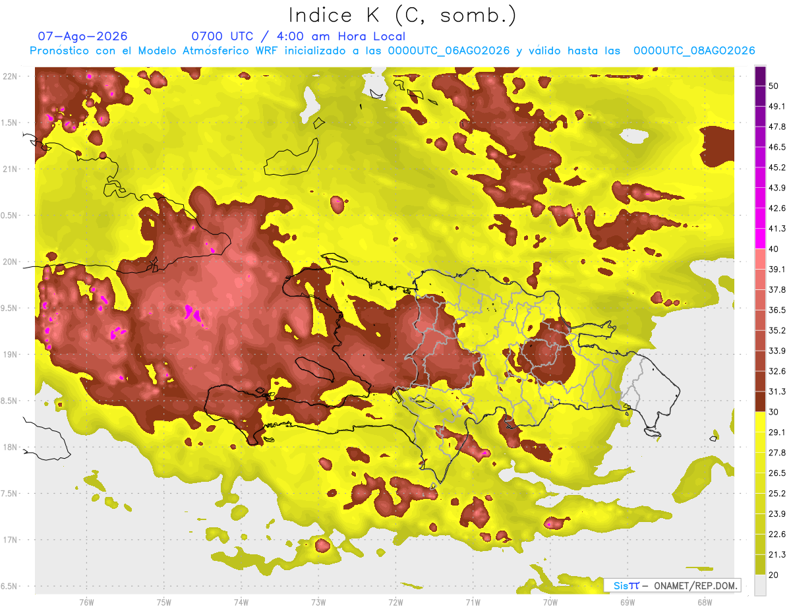The height and width of the screenshot is (611, 791).
Task: Click the legend value '22.6'
Action: pos(777,534)
